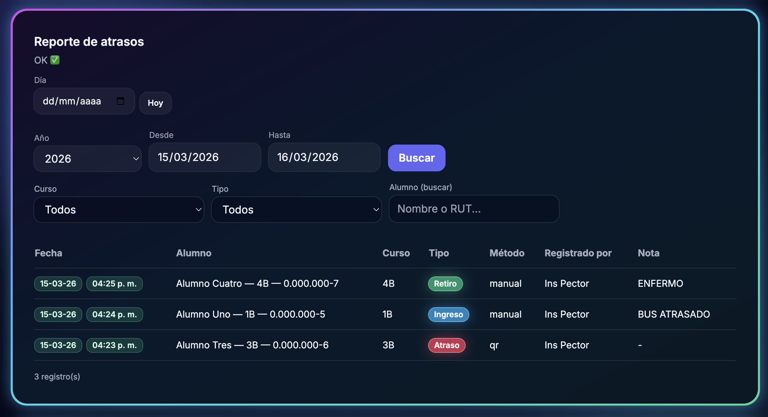
Task: Click the 04:23 p. m. time chip
Action: 114,345
